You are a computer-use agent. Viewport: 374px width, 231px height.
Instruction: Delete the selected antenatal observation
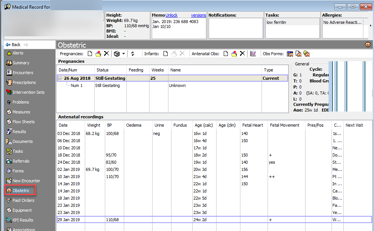pyautogui.click(x=242, y=54)
